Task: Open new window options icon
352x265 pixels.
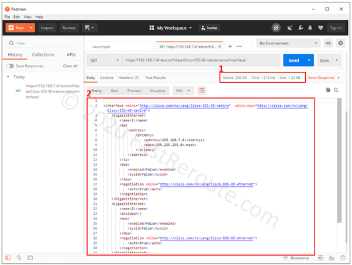Action: [89, 28]
